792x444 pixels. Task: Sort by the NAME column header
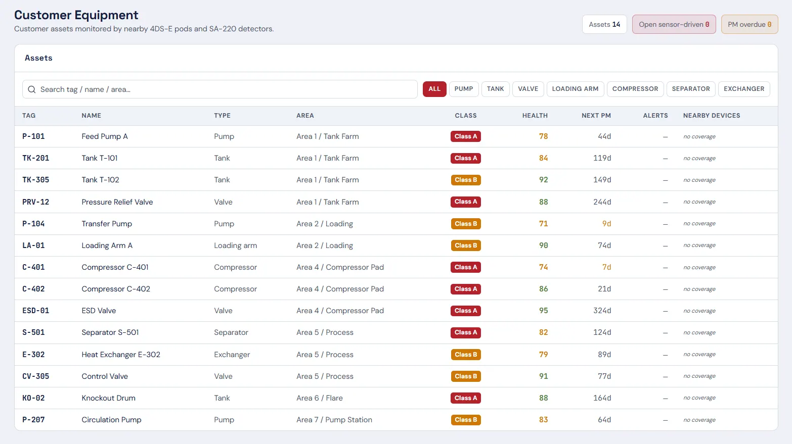click(92, 116)
